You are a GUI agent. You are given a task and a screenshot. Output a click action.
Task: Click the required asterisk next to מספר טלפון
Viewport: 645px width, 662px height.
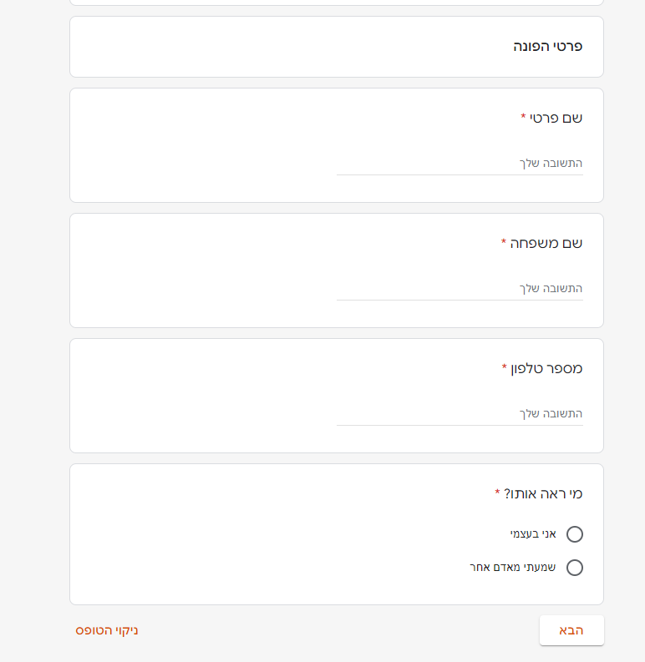pos(505,367)
